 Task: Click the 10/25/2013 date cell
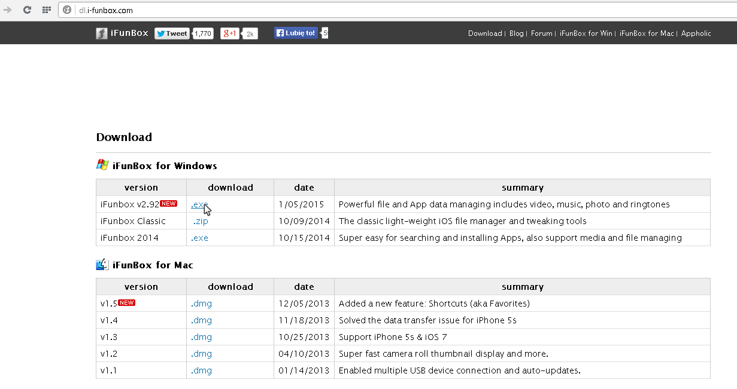point(304,337)
